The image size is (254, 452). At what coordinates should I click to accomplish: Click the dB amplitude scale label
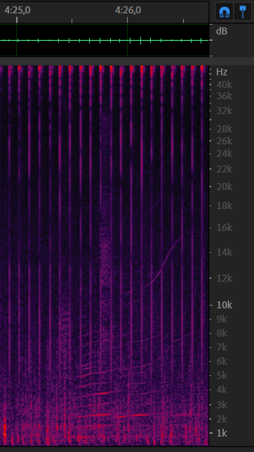[x=222, y=31]
